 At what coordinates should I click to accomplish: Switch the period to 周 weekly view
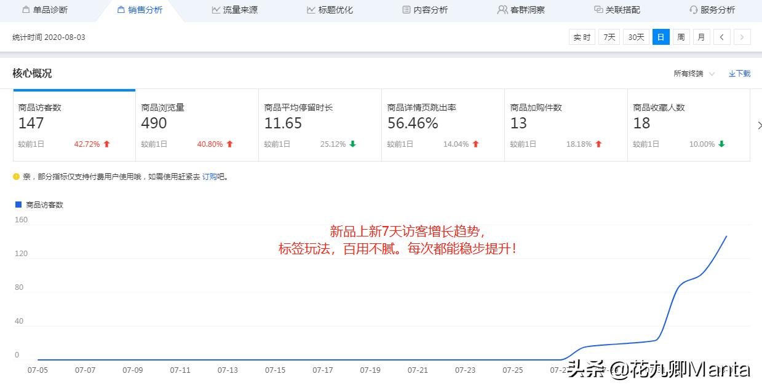tap(681, 37)
